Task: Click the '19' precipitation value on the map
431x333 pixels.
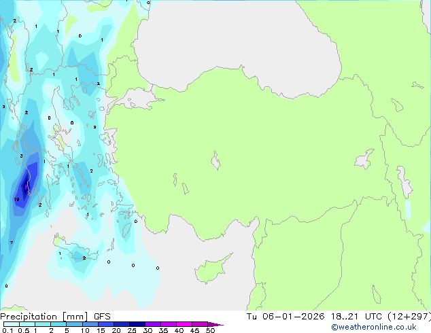Action: coord(16,199)
